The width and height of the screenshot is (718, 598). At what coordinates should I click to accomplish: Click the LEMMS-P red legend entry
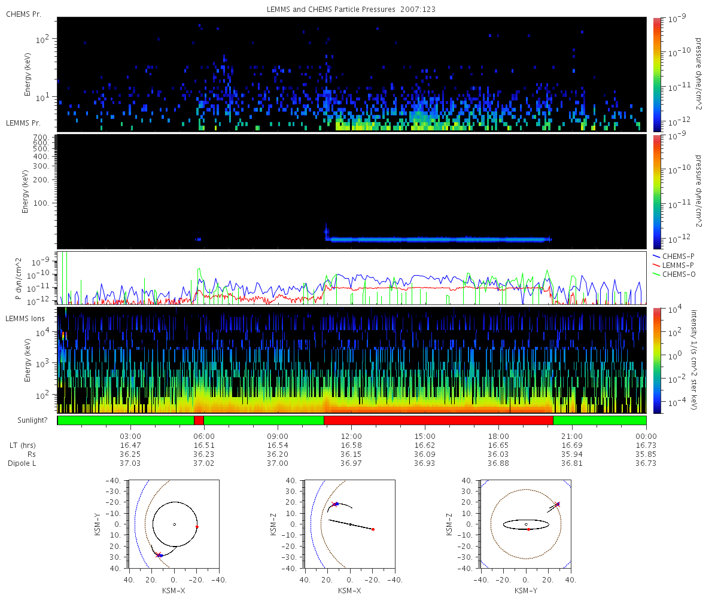[x=679, y=265]
